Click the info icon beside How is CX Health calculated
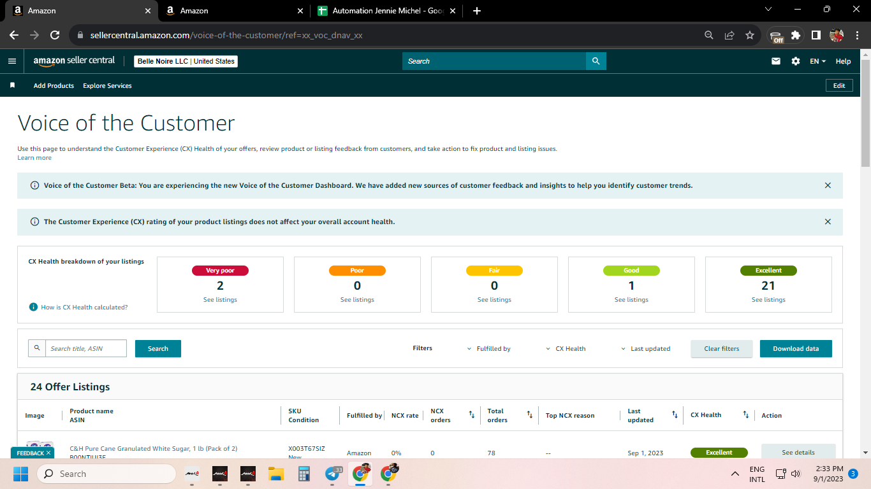871x489 pixels. click(x=34, y=307)
